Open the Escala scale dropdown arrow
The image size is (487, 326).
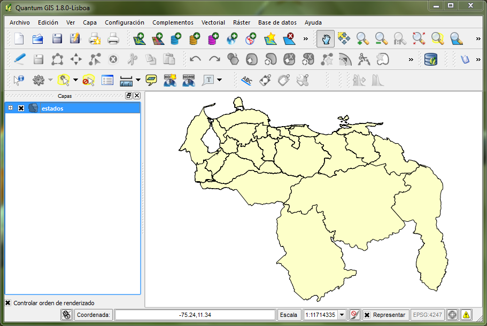(x=342, y=315)
